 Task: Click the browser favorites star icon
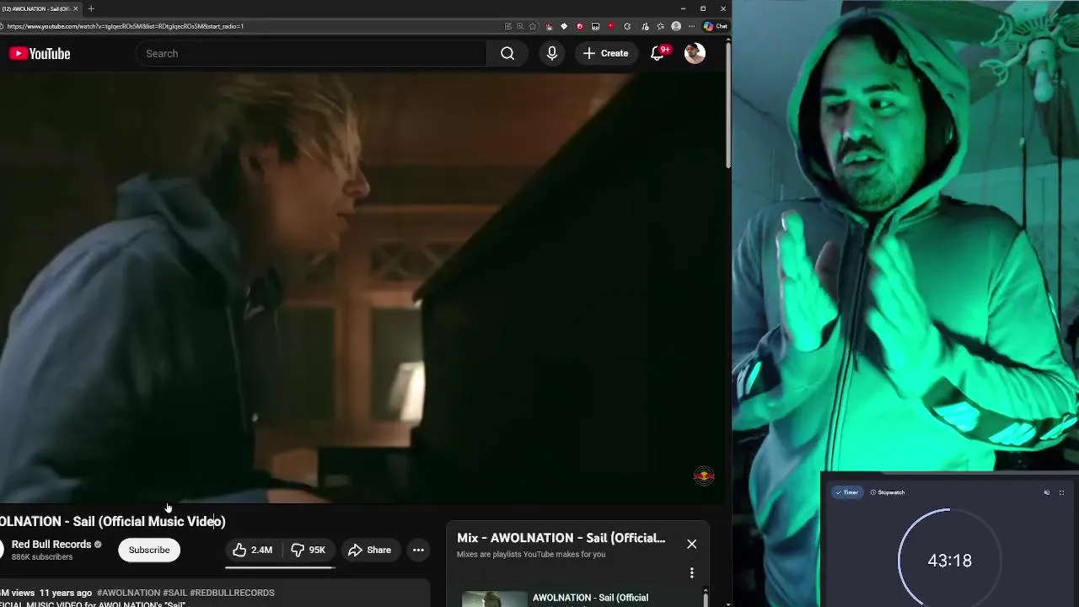532,26
